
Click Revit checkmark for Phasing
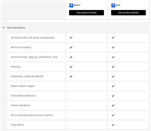pyautogui.click(x=113, y=67)
